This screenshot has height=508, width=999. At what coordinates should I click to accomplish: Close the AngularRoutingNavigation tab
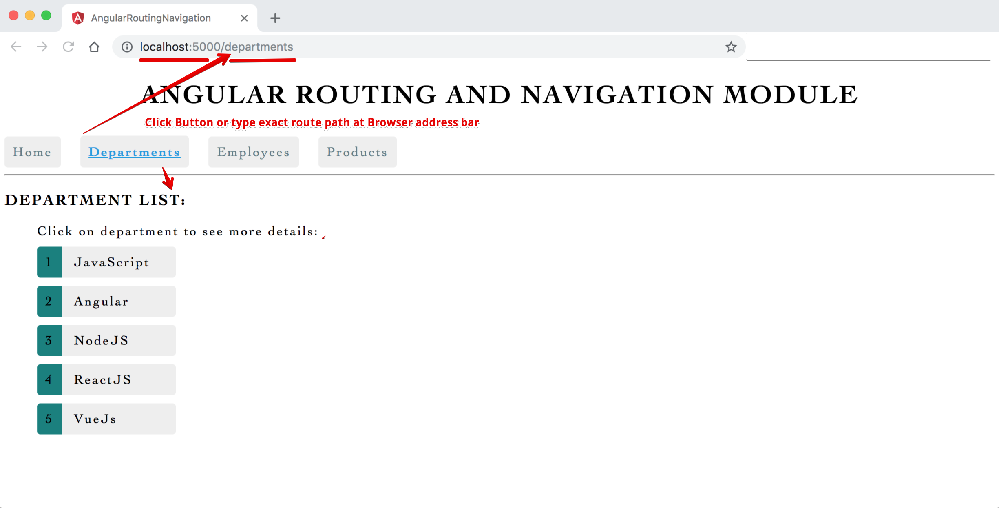pos(244,18)
